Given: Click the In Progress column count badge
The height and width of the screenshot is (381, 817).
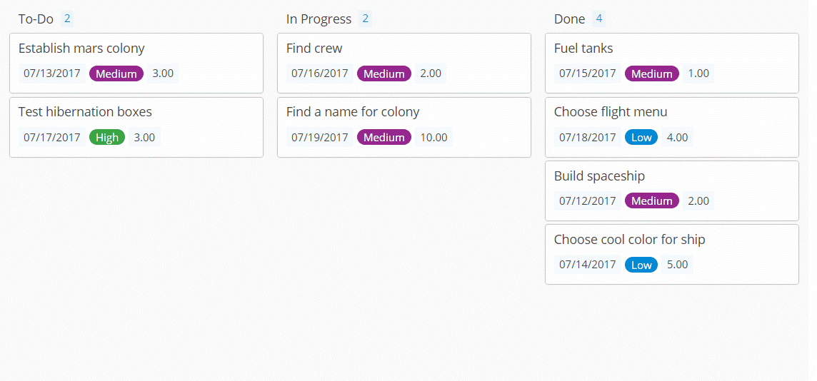Looking at the screenshot, I should click(x=366, y=19).
